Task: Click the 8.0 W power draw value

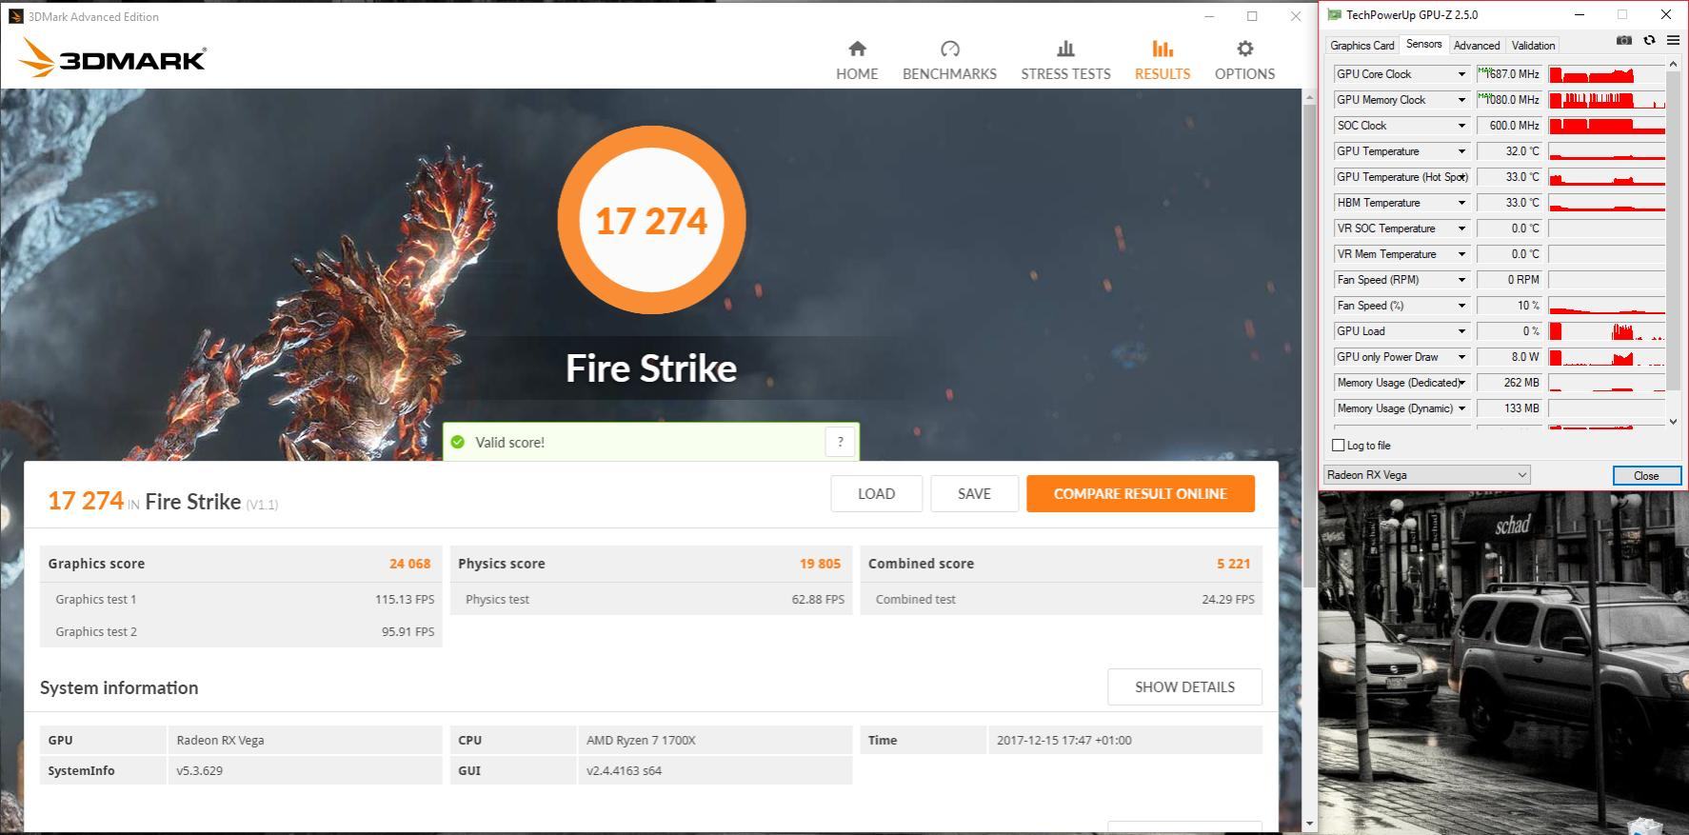Action: (1509, 357)
